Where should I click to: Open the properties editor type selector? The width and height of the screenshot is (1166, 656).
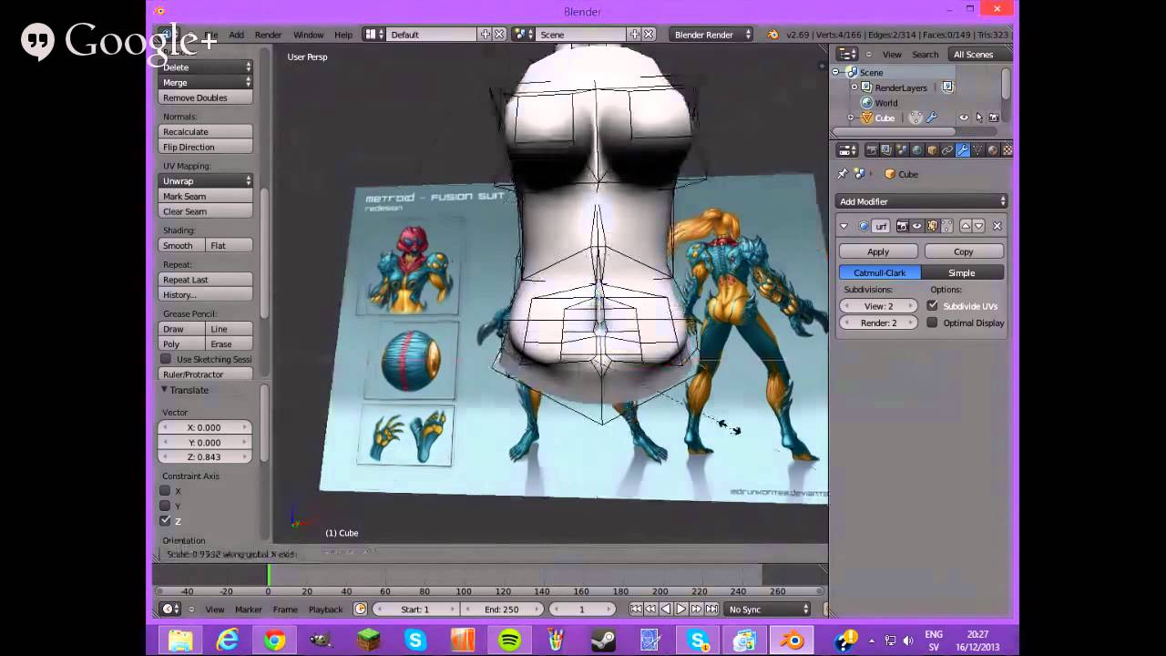[x=847, y=150]
